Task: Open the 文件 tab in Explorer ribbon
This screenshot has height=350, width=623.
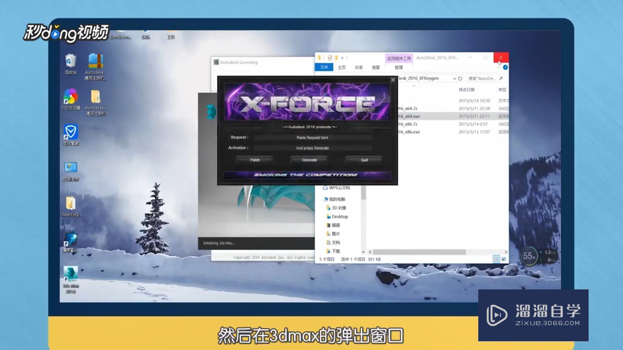Action: (324, 67)
